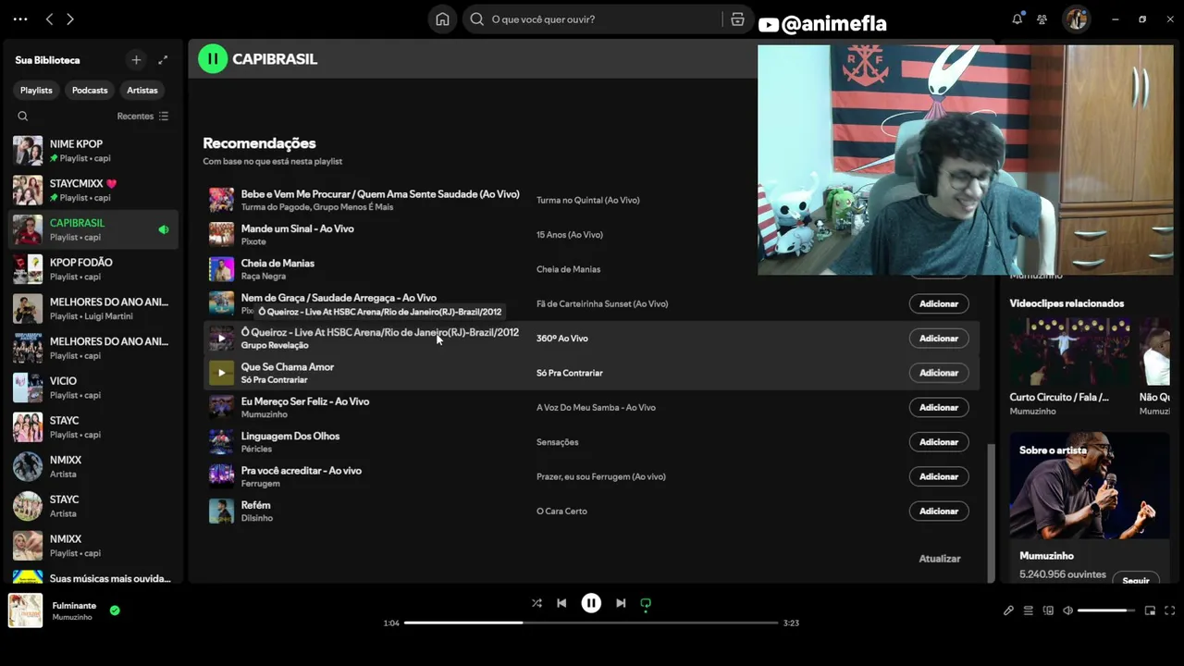
Task: Mute the volume speaker icon
Action: 1068,610
